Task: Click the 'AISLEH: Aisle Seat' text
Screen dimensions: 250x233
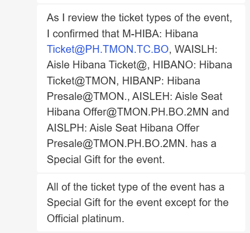Action: coord(177,96)
